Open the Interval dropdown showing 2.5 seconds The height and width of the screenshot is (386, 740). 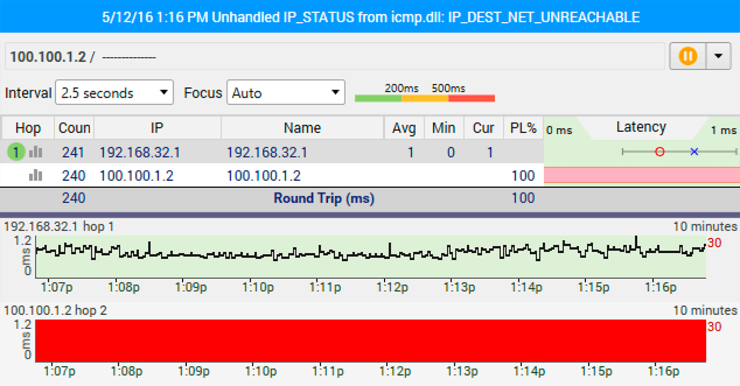pos(114,92)
